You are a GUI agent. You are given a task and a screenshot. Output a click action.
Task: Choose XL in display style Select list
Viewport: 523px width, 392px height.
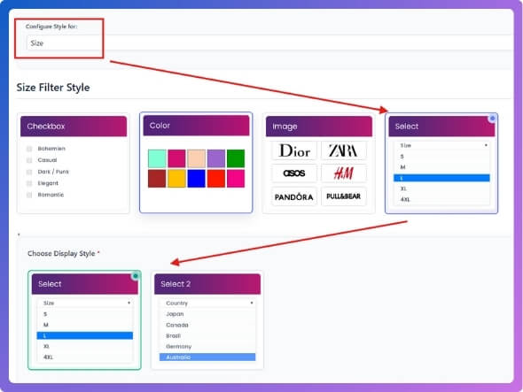(85, 346)
